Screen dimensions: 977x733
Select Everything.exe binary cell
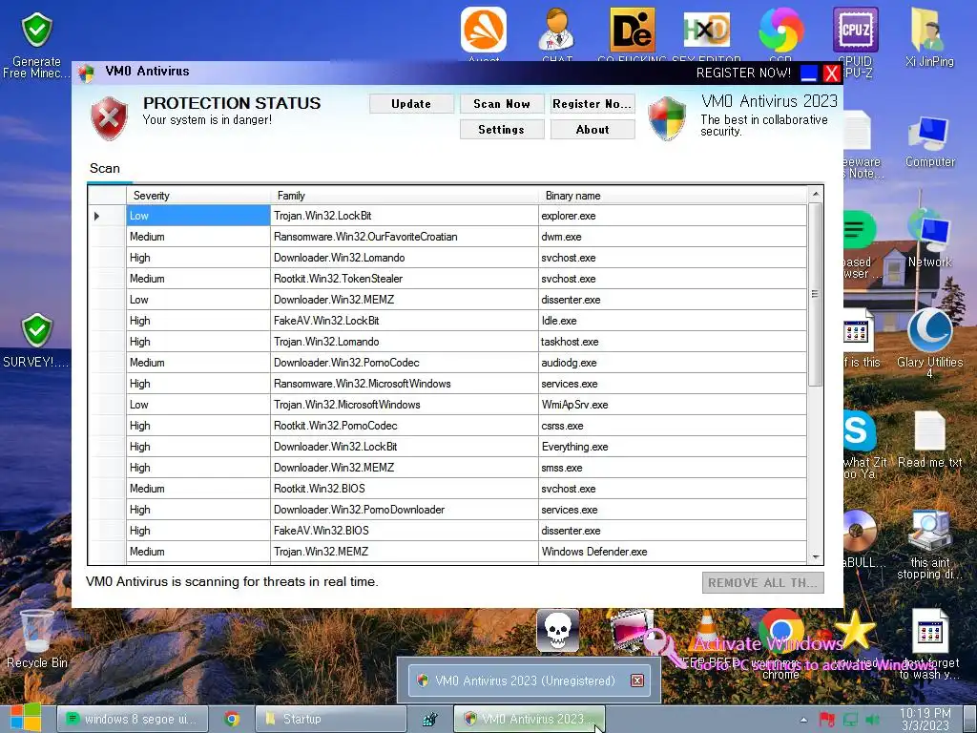[673, 447]
